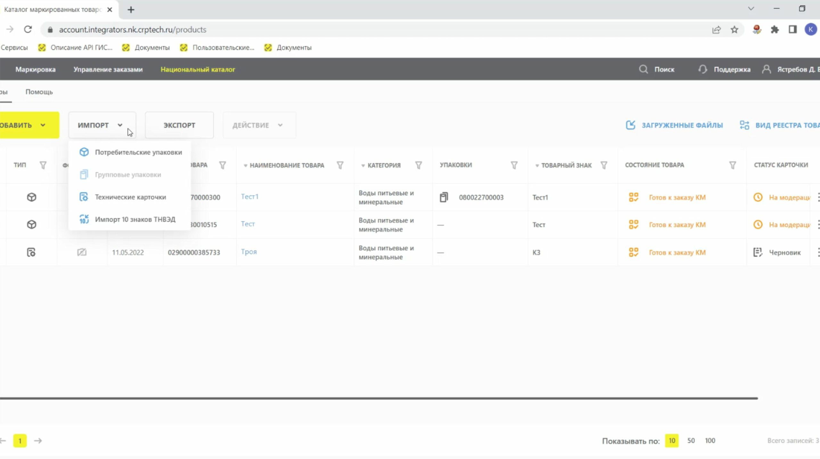This screenshot has width=820, height=459.
Task: Filter the ТИП column
Action: [43, 165]
